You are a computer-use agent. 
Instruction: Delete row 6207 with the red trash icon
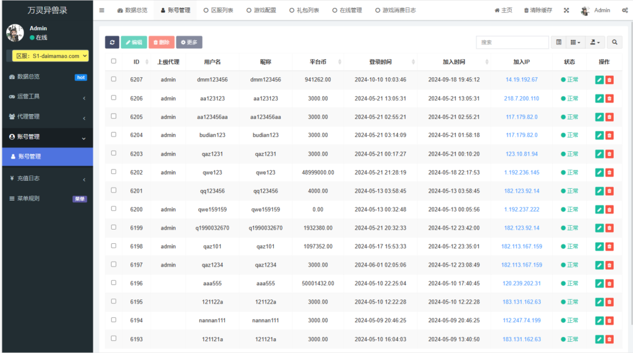pyautogui.click(x=610, y=80)
